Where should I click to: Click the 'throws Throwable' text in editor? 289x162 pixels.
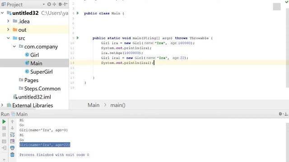pos(191,38)
